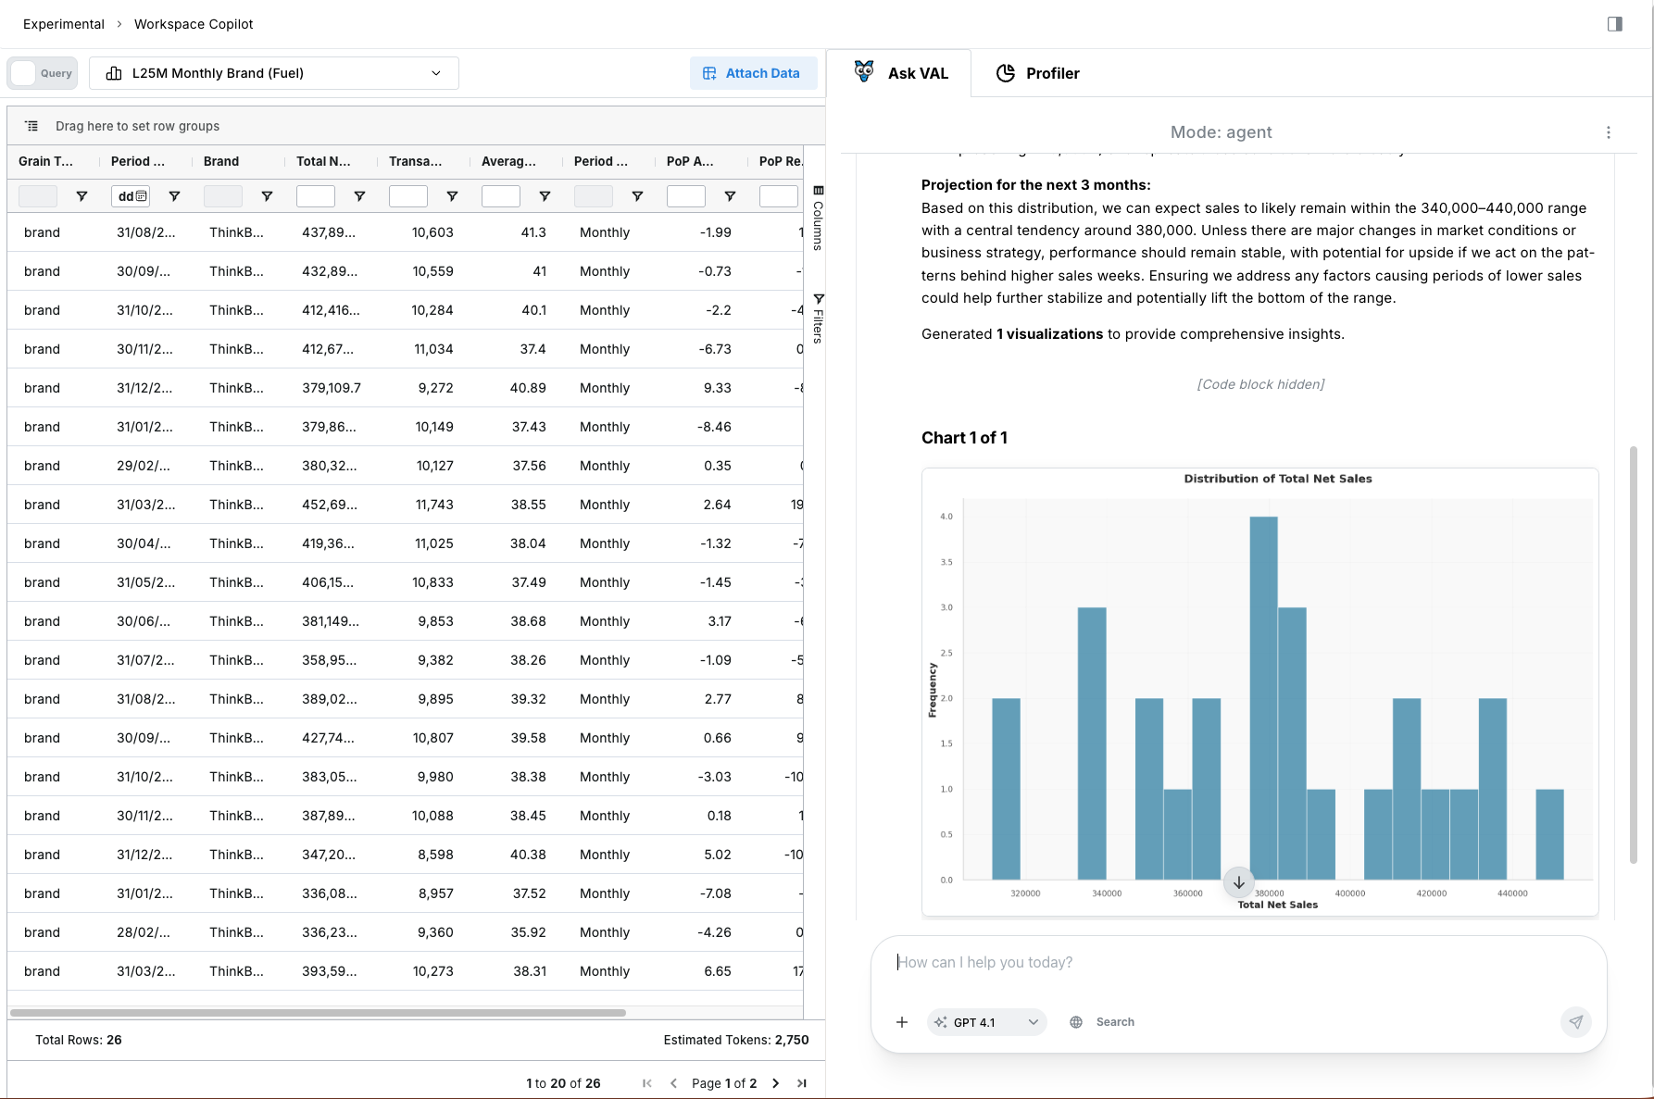The width and height of the screenshot is (1654, 1099).
Task: Open the Filters side panel
Action: [818, 318]
